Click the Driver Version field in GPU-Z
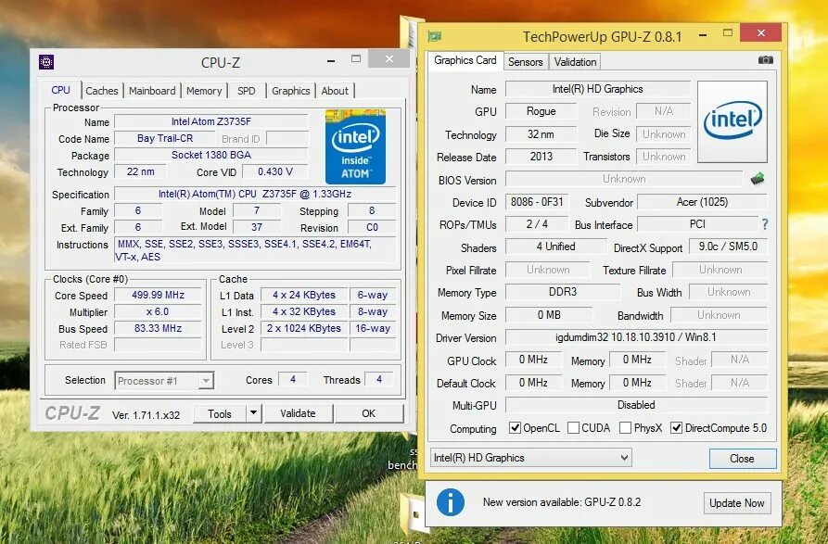The image size is (828, 544). (636, 336)
